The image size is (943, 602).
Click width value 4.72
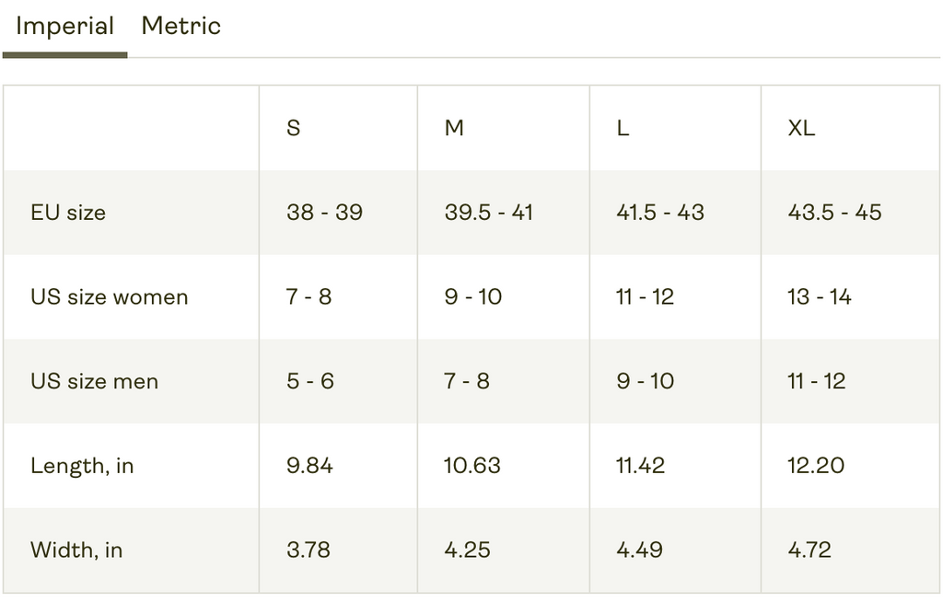click(x=809, y=550)
